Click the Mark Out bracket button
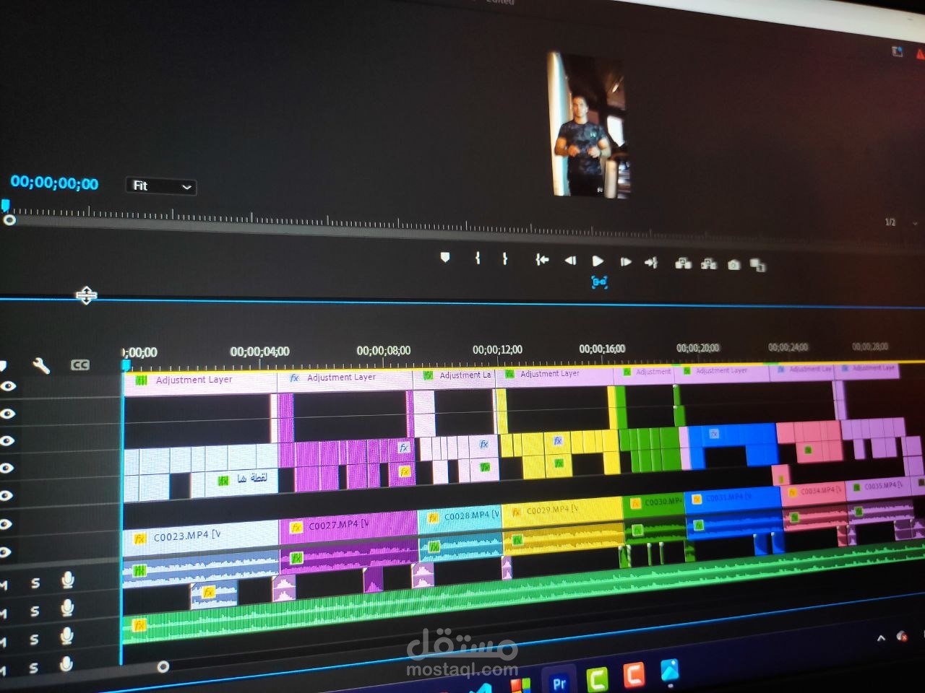The image size is (925, 693). [504, 258]
